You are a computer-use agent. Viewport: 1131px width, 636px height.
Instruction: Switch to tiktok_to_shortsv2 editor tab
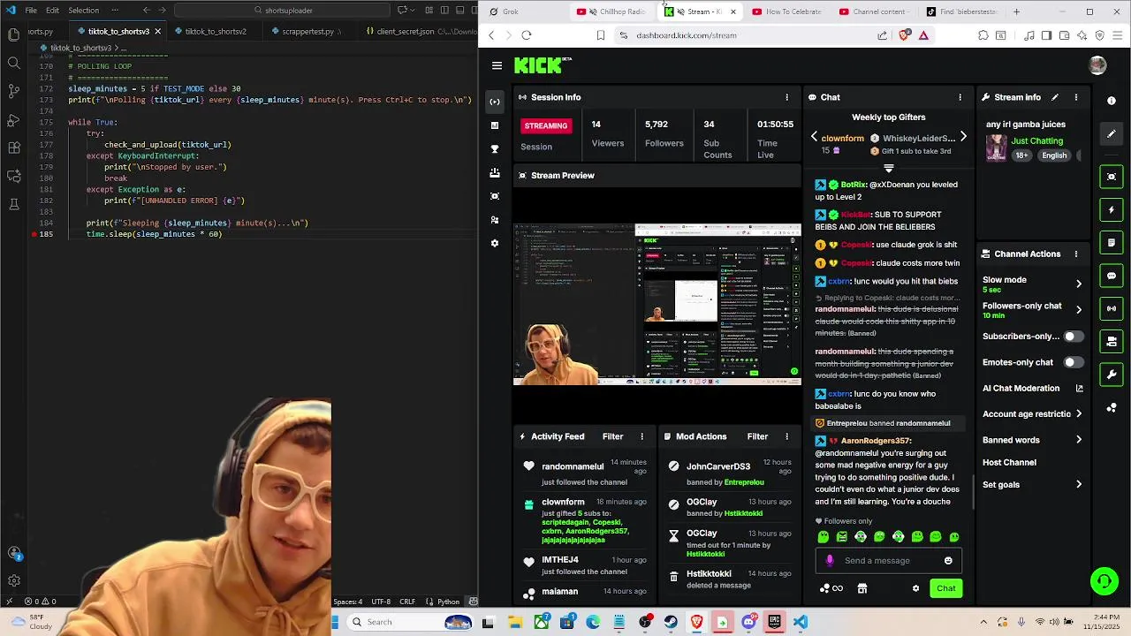point(216,31)
